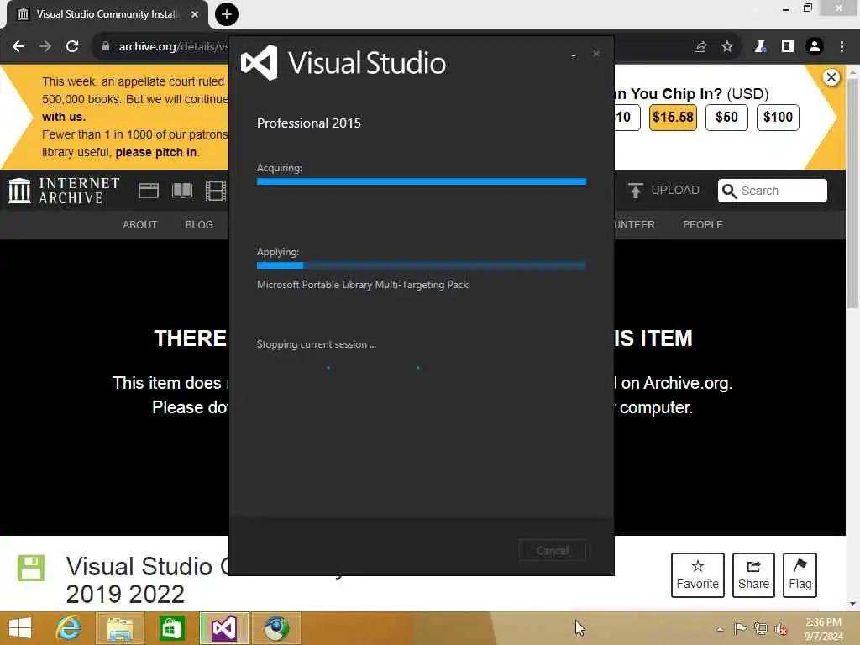Click the 'please pitch in' link
This screenshot has height=645, width=860.
point(155,153)
